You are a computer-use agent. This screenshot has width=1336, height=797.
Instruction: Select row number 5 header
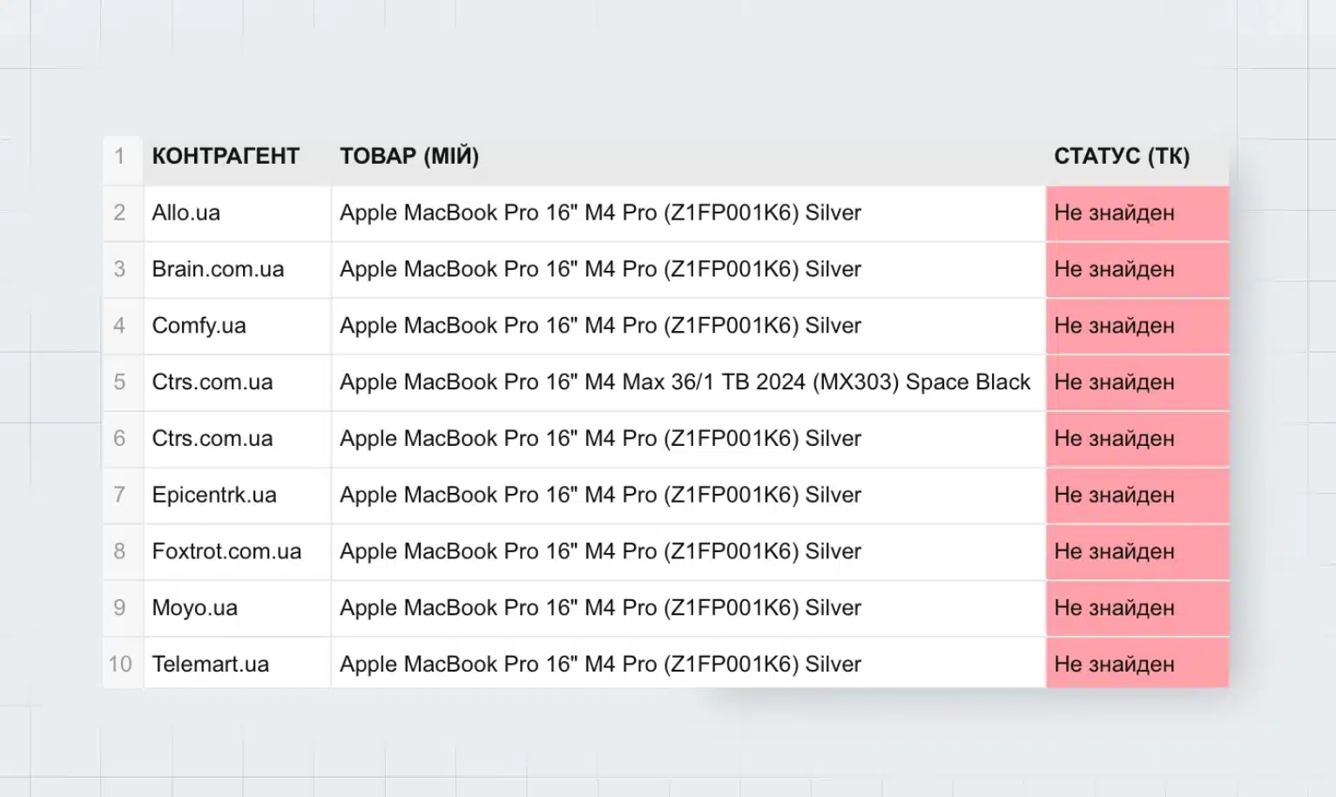[x=120, y=382]
